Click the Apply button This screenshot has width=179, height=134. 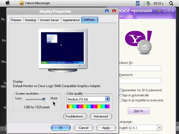[x=106, y=128]
